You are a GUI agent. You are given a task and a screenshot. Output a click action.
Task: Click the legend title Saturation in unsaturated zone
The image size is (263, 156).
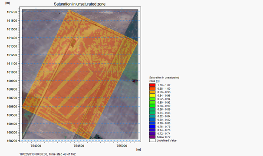coord(164,79)
